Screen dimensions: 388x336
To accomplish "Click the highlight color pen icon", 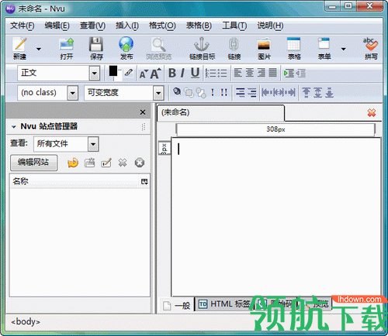I will [129, 73].
